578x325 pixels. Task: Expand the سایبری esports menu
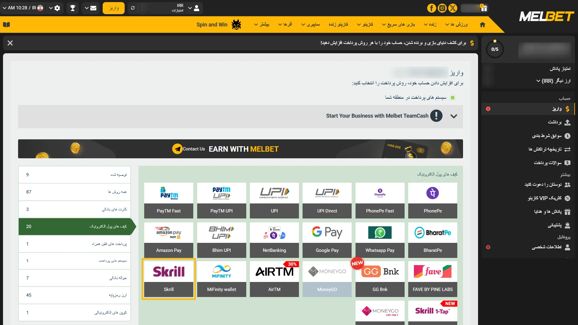click(x=310, y=24)
